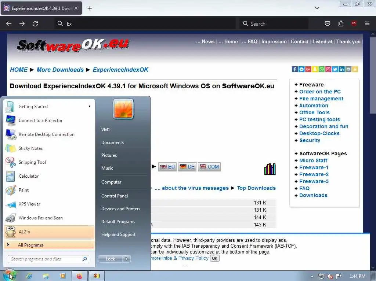Click the Firefox Search box
The width and height of the screenshot is (376, 281).
(274, 24)
